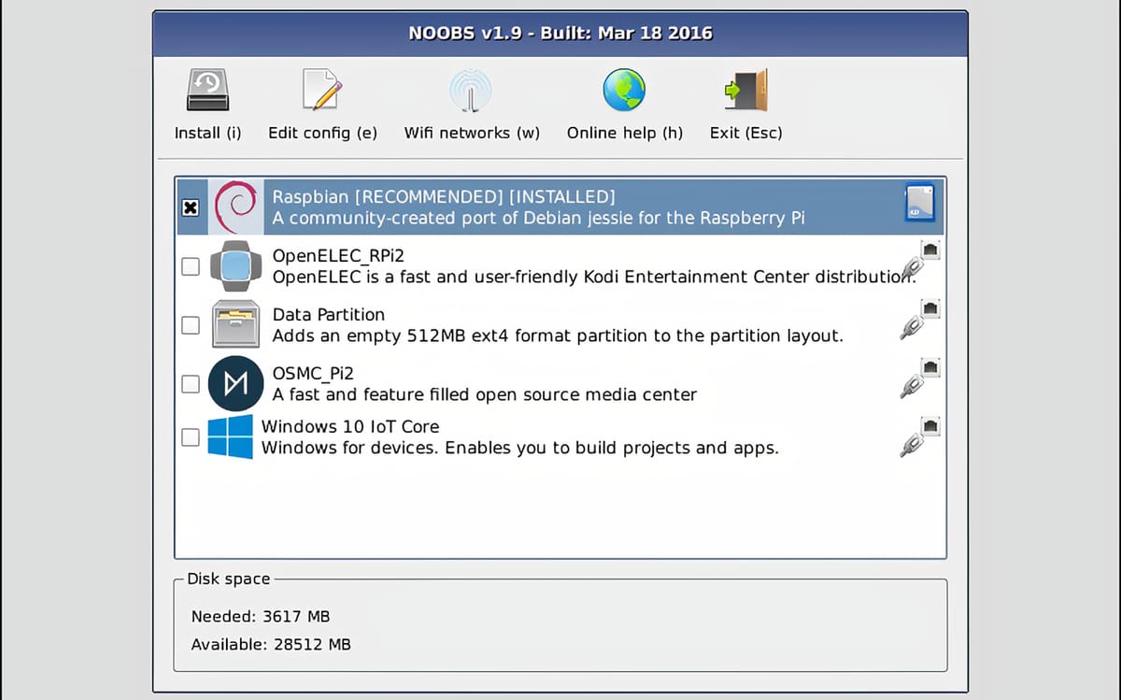Click the Raspbian swirl logo
Image resolution: width=1121 pixels, height=700 pixels.
[x=235, y=207]
